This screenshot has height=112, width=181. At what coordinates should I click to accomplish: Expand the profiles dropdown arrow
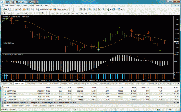tap(12, 9)
